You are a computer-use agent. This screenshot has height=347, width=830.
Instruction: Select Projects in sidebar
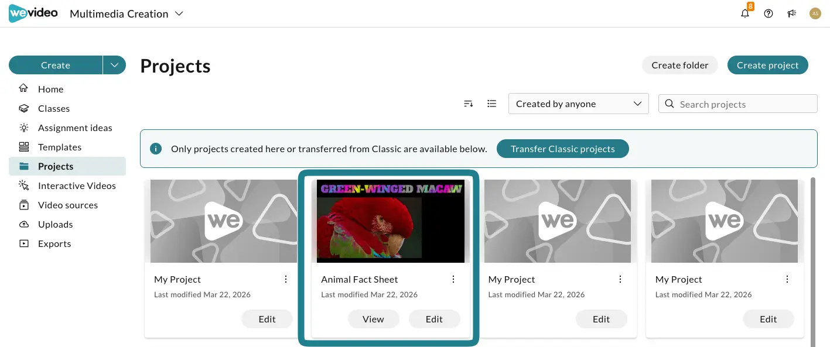67,166
